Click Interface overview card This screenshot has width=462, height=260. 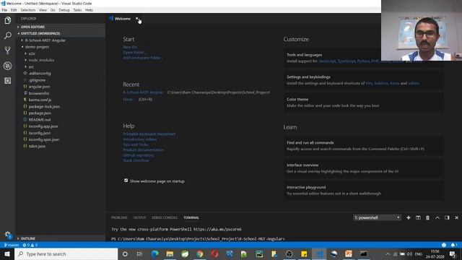[364, 168]
